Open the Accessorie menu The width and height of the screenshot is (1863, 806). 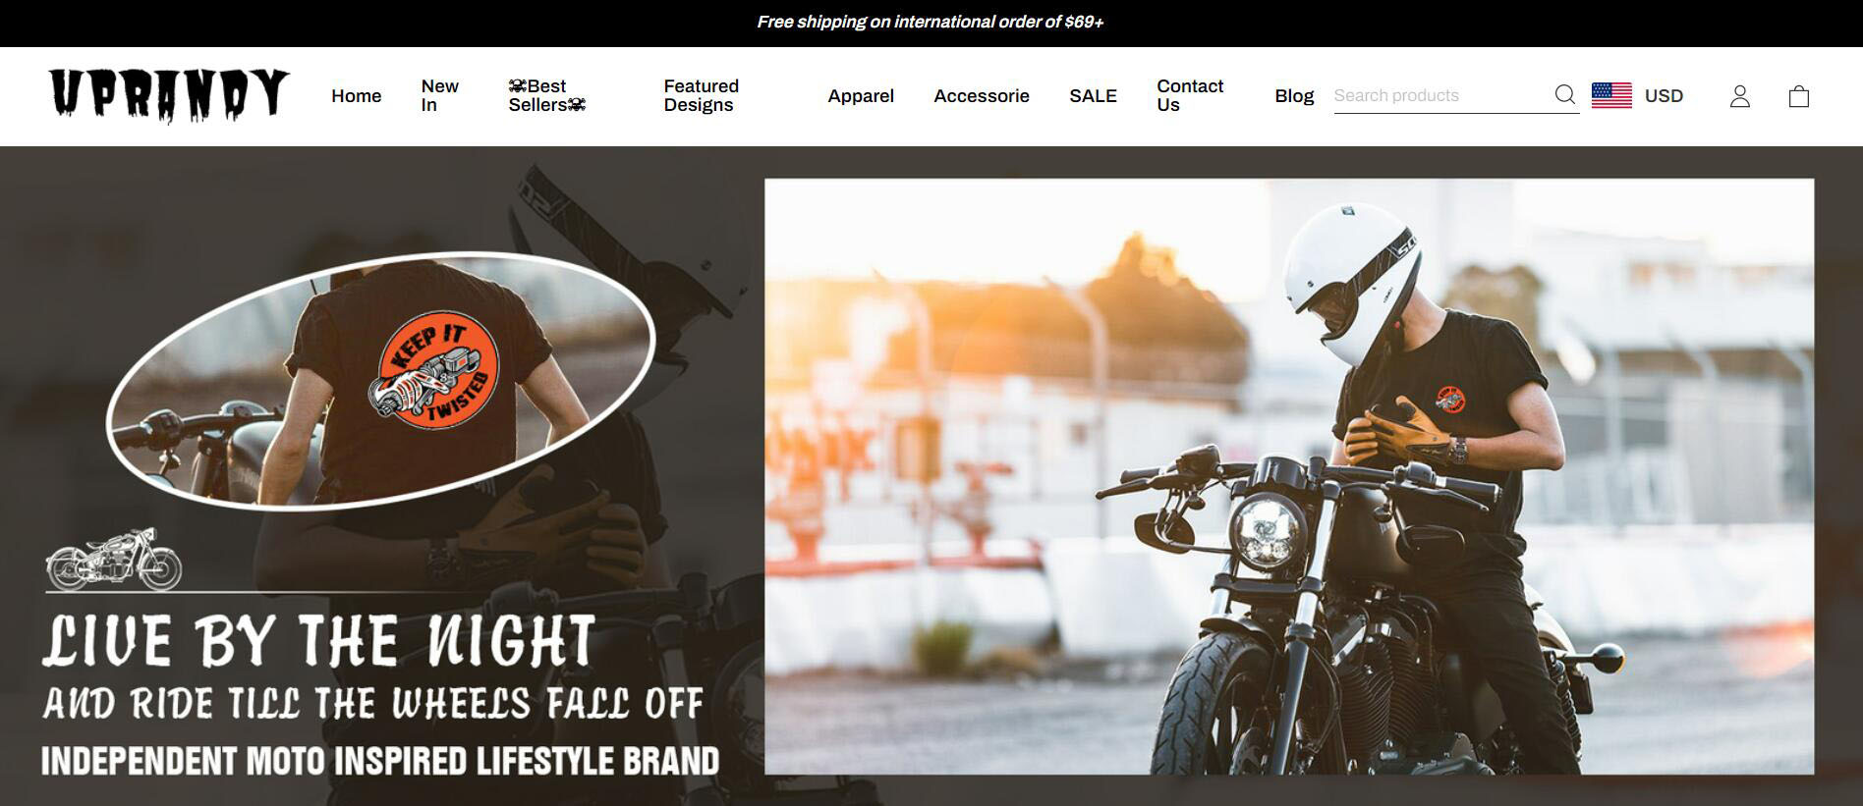(982, 95)
